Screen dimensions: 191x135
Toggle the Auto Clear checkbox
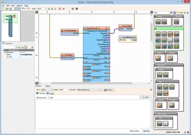pyautogui.click(x=131, y=131)
